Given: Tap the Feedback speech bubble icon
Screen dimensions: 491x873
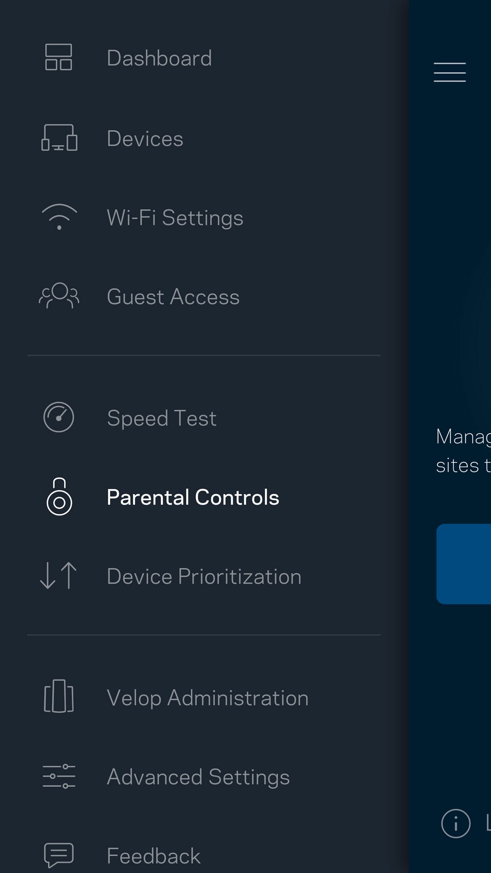Looking at the screenshot, I should (x=59, y=855).
